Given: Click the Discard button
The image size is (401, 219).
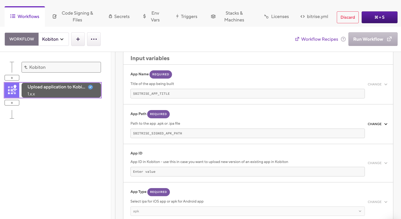Looking at the screenshot, I should tap(348, 17).
